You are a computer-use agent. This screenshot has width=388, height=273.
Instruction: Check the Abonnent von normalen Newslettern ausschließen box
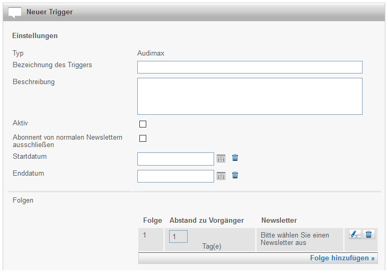(143, 139)
